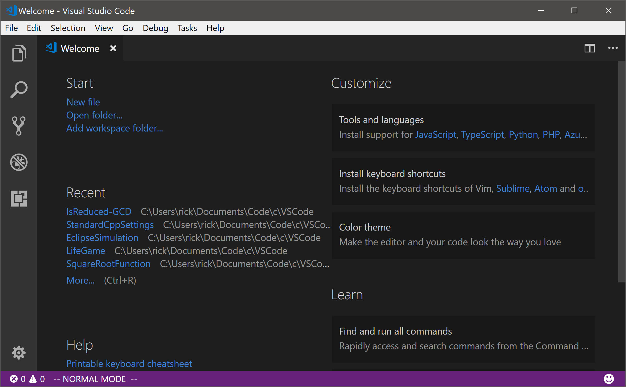
Task: Minimize the Visual Studio Code window
Action: pyautogui.click(x=541, y=10)
